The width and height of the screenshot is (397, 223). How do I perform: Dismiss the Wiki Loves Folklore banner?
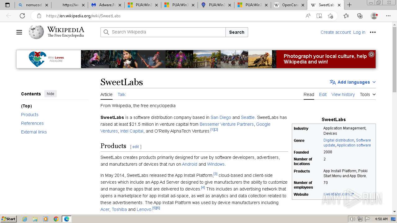click(371, 55)
